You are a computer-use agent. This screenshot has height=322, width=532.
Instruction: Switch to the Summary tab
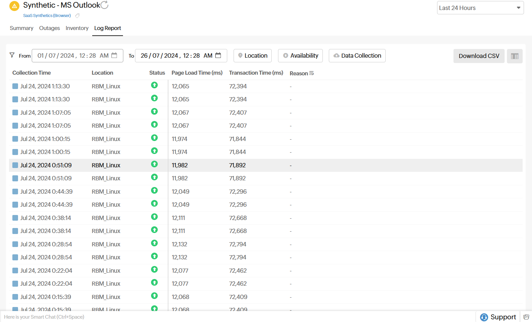(x=21, y=28)
